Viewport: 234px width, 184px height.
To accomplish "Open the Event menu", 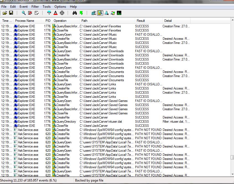I will [23, 7].
